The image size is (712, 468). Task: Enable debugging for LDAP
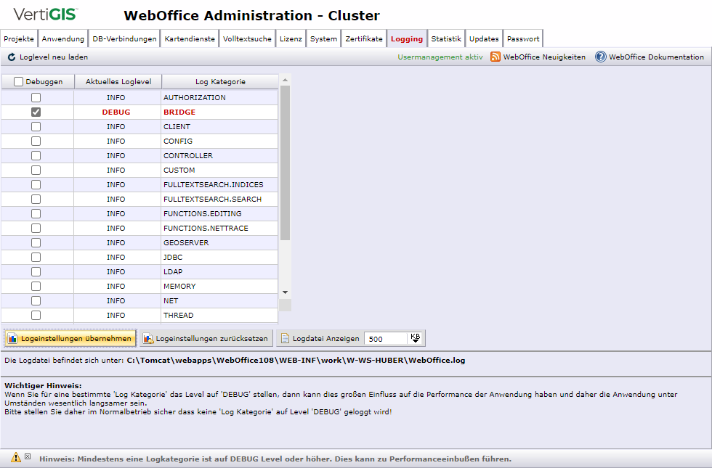tap(36, 271)
